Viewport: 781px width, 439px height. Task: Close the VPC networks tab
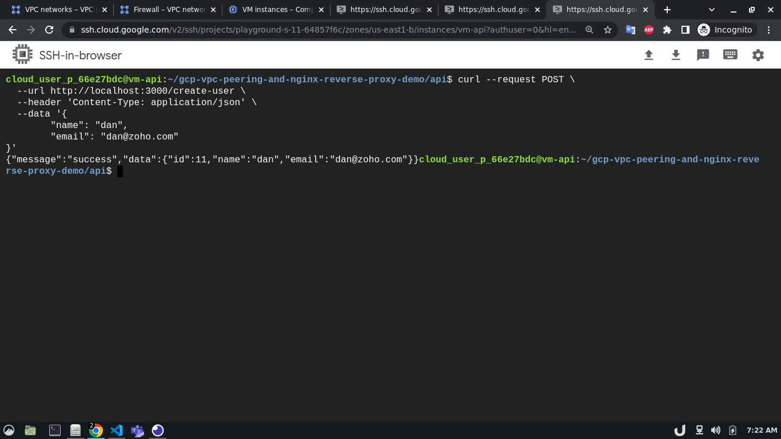pos(104,10)
